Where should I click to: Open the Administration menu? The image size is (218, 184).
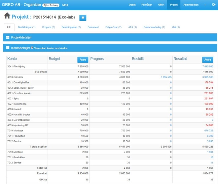[x=191, y=5]
